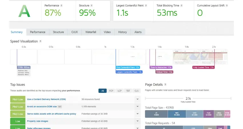
Task: Click the First Contentful Paint marker
Action: (128, 67)
